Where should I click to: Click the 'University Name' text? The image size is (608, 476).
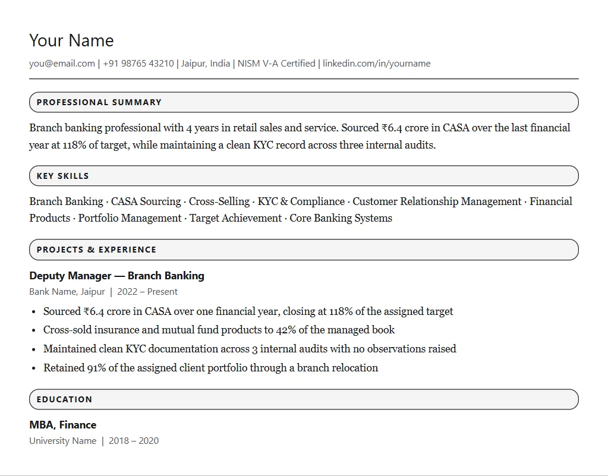63,441
